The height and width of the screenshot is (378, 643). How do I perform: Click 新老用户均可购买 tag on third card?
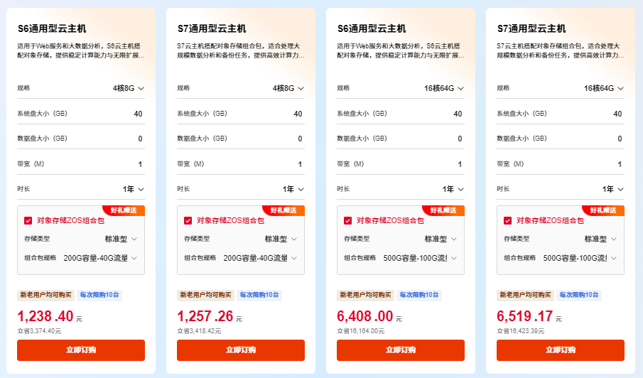coord(365,295)
